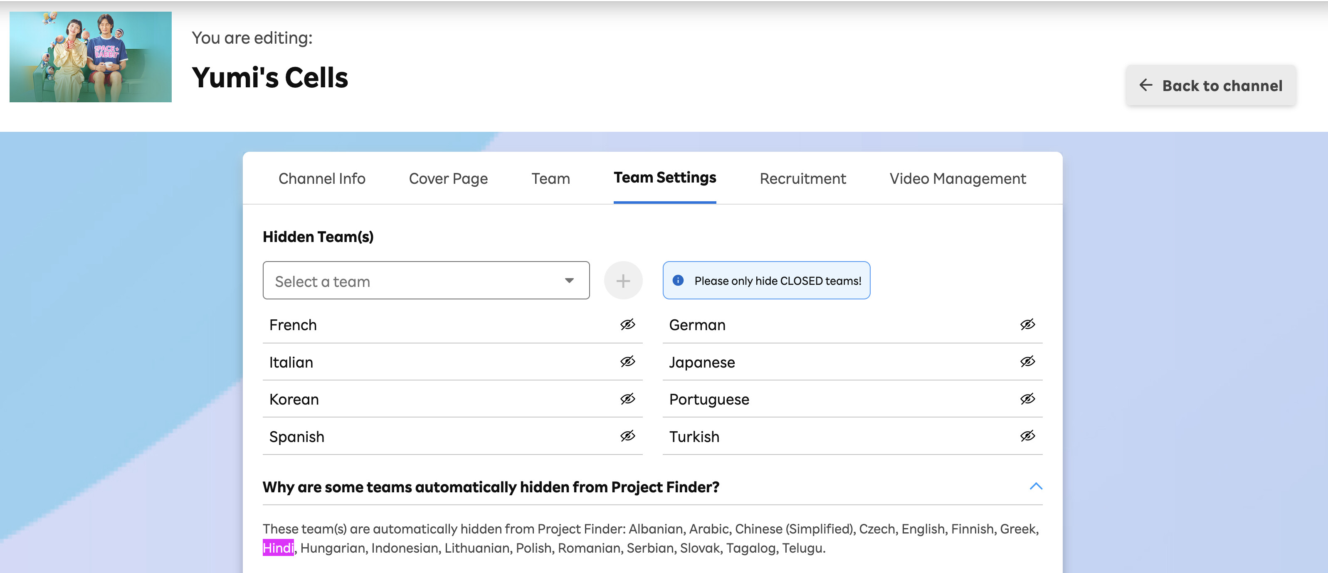
Task: Click the Portuguese team name
Action: (709, 399)
